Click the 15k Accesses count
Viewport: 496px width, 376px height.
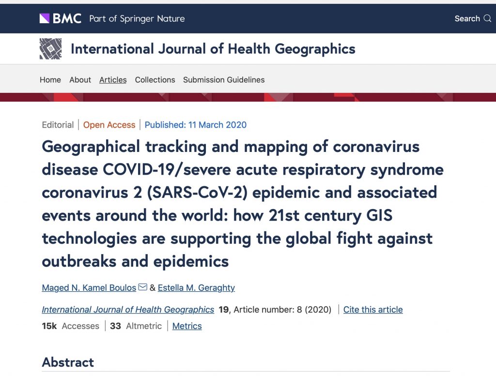pos(71,326)
